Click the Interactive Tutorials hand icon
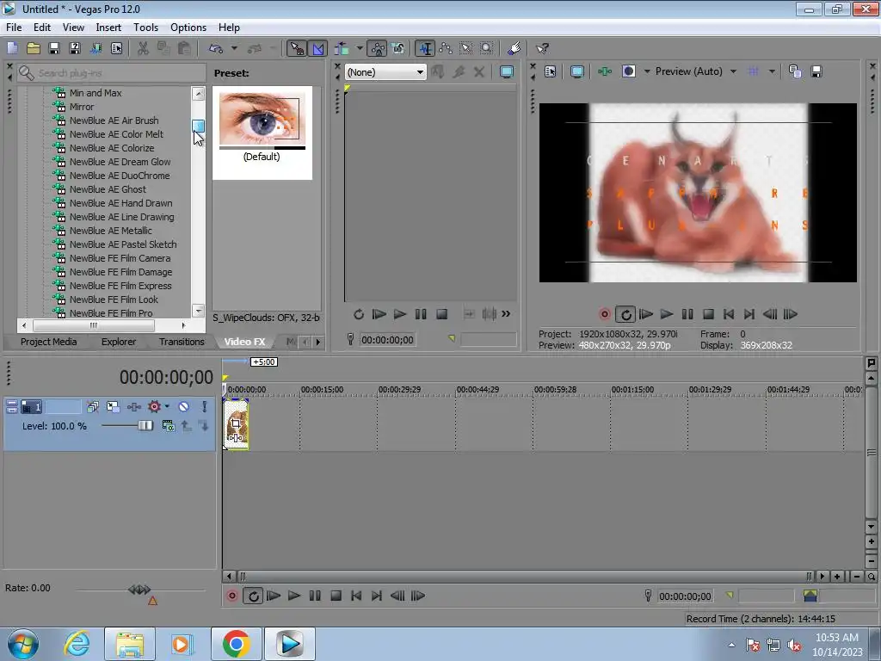This screenshot has height=661, width=881. (x=514, y=49)
